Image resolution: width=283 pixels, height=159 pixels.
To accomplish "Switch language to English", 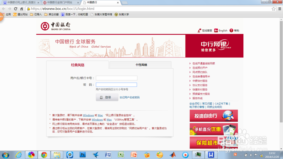I will tap(221, 31).
